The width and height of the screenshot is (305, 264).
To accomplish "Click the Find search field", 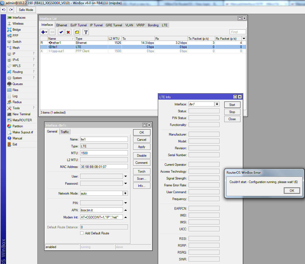I will click(x=238, y=32).
